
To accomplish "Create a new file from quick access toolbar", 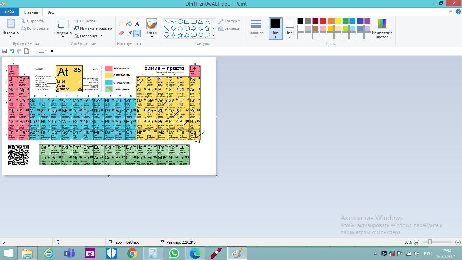I will (x=27, y=51).
